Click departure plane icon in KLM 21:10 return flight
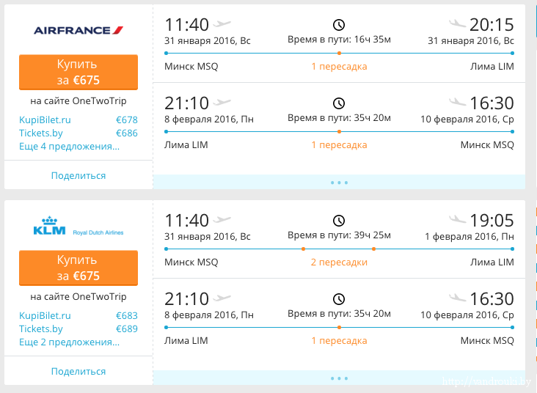 coord(222,298)
